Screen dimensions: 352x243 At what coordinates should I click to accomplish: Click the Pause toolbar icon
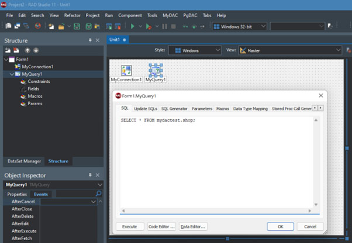[x=164, y=26]
